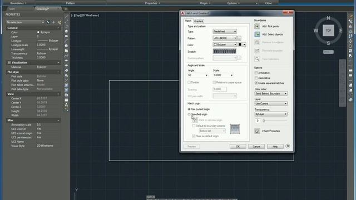Switch to the Start file tab
This screenshot has width=356, height=200.
pyautogui.click(x=12, y=9)
